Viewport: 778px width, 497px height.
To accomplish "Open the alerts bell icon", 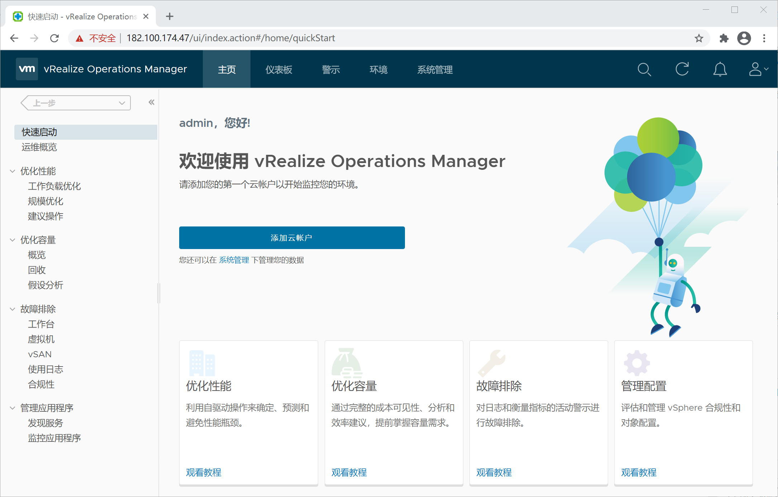I will (720, 69).
